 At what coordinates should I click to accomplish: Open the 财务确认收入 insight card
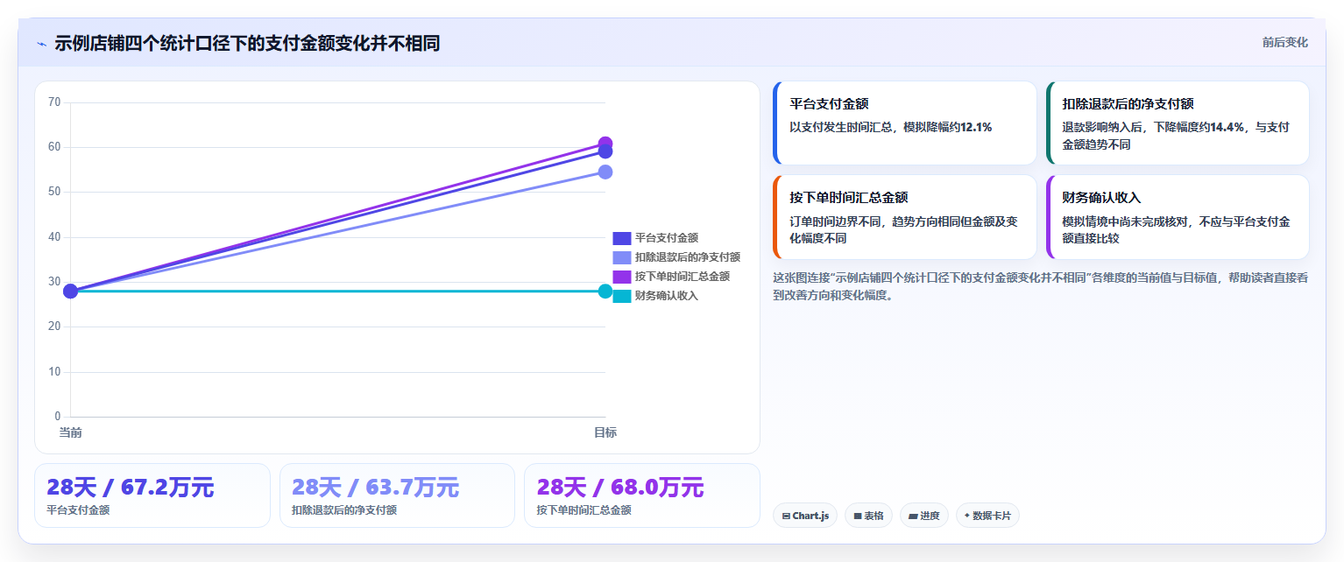[x=1178, y=217]
